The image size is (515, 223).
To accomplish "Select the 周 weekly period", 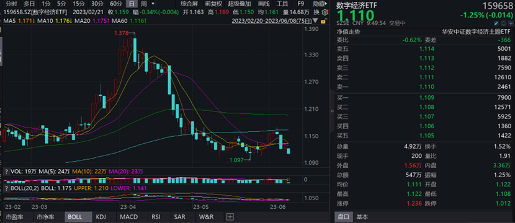I will point(143,4).
